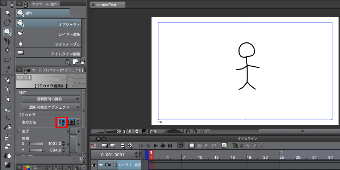This screenshot has width=340, height=170.
Task: Zoom out canvas below the viewport
Action: click(x=130, y=132)
